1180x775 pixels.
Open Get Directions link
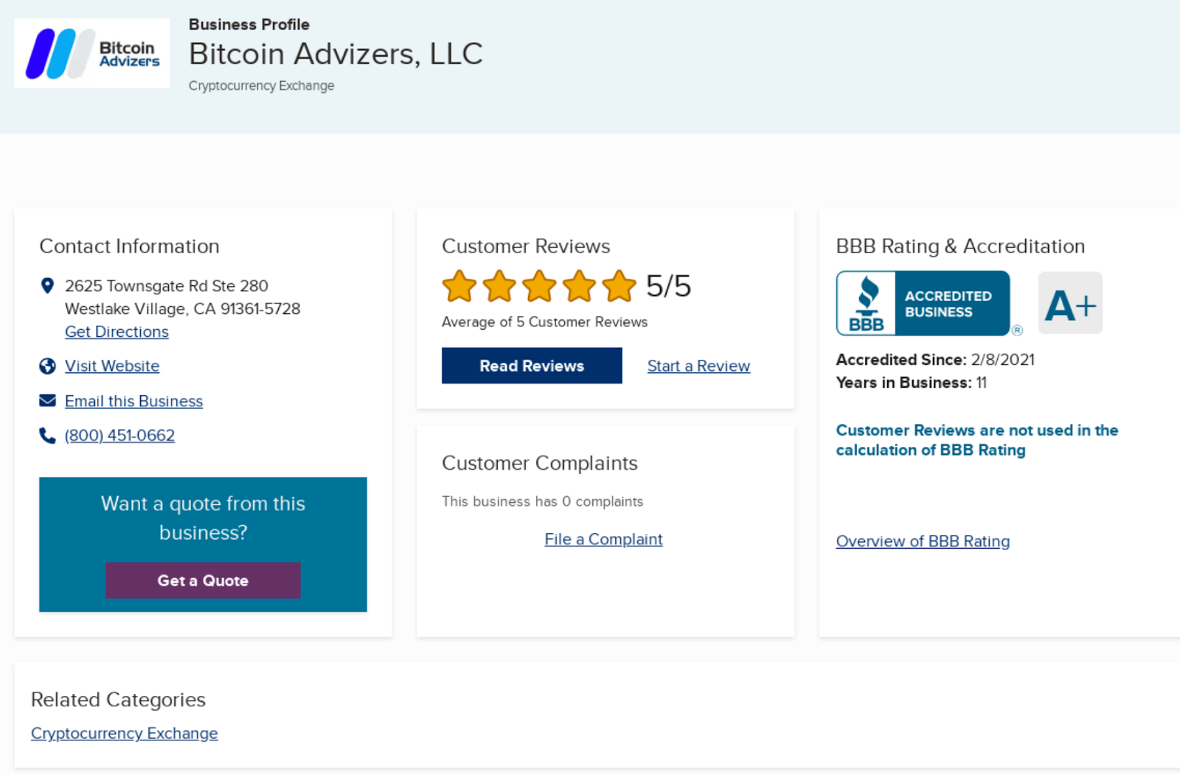pos(117,332)
